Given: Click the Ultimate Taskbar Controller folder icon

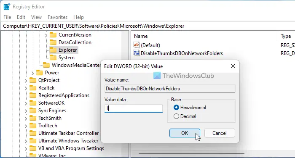Looking at the screenshot, I should (x=33, y=133).
